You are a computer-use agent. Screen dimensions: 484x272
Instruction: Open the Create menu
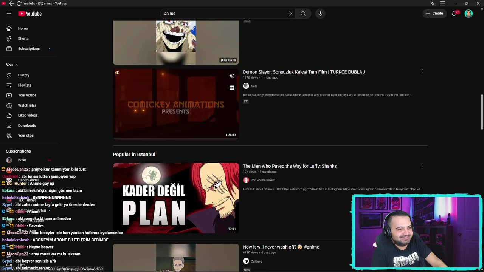click(434, 14)
